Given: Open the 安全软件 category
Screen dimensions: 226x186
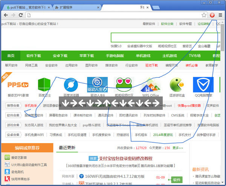Looking at the screenshot, I should 51,65.
